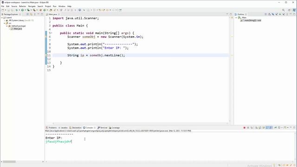Click the Pin Console icon
This screenshot has height=167, width=297.
(x=275, y=128)
